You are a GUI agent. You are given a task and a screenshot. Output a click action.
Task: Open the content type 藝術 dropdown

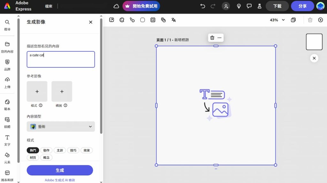click(x=61, y=126)
